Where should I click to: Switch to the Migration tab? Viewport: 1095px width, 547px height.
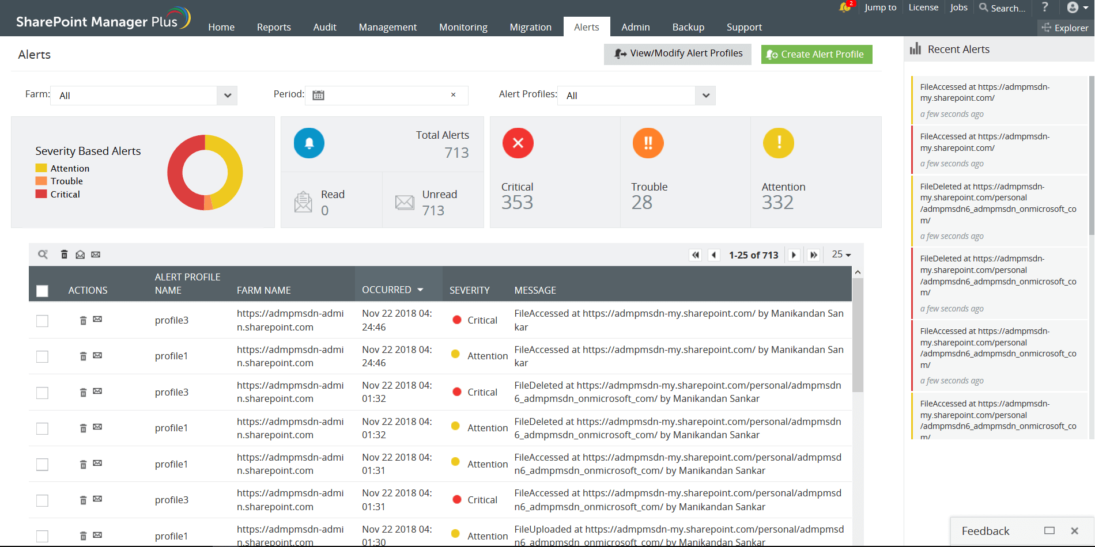pyautogui.click(x=530, y=26)
